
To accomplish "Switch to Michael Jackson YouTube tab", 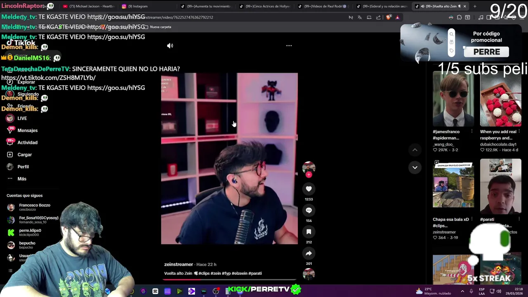I will click(88, 6).
